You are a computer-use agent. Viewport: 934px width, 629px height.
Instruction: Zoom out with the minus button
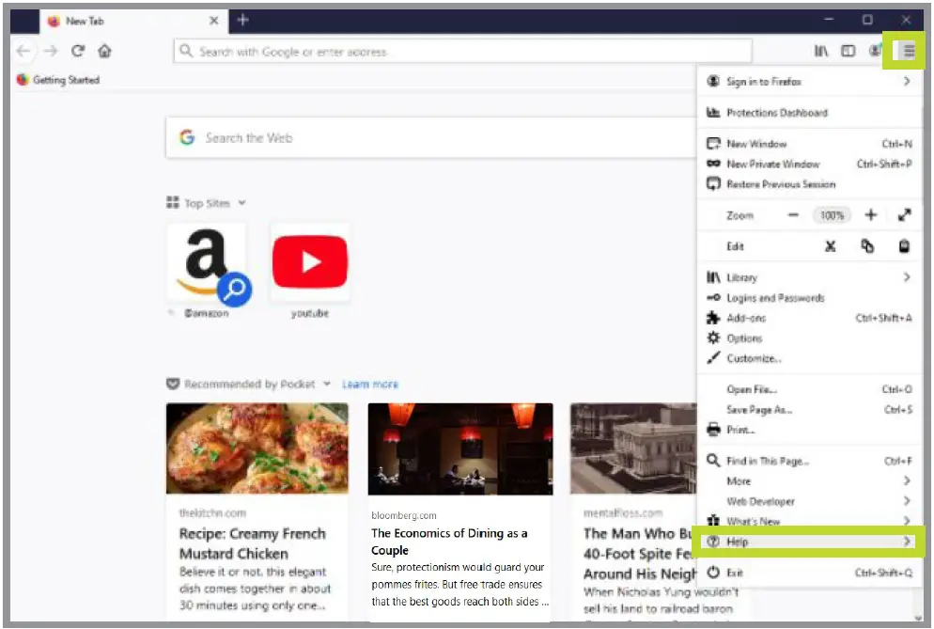coord(793,214)
